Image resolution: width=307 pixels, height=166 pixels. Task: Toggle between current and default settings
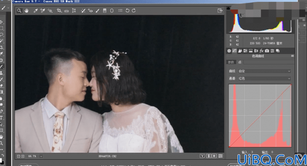tap(220, 156)
